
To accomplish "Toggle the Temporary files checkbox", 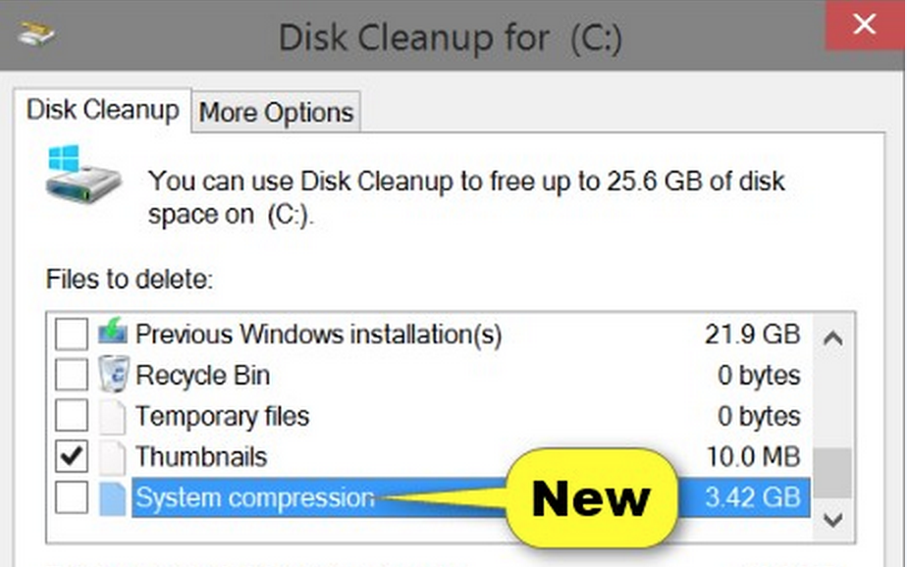I will [72, 415].
